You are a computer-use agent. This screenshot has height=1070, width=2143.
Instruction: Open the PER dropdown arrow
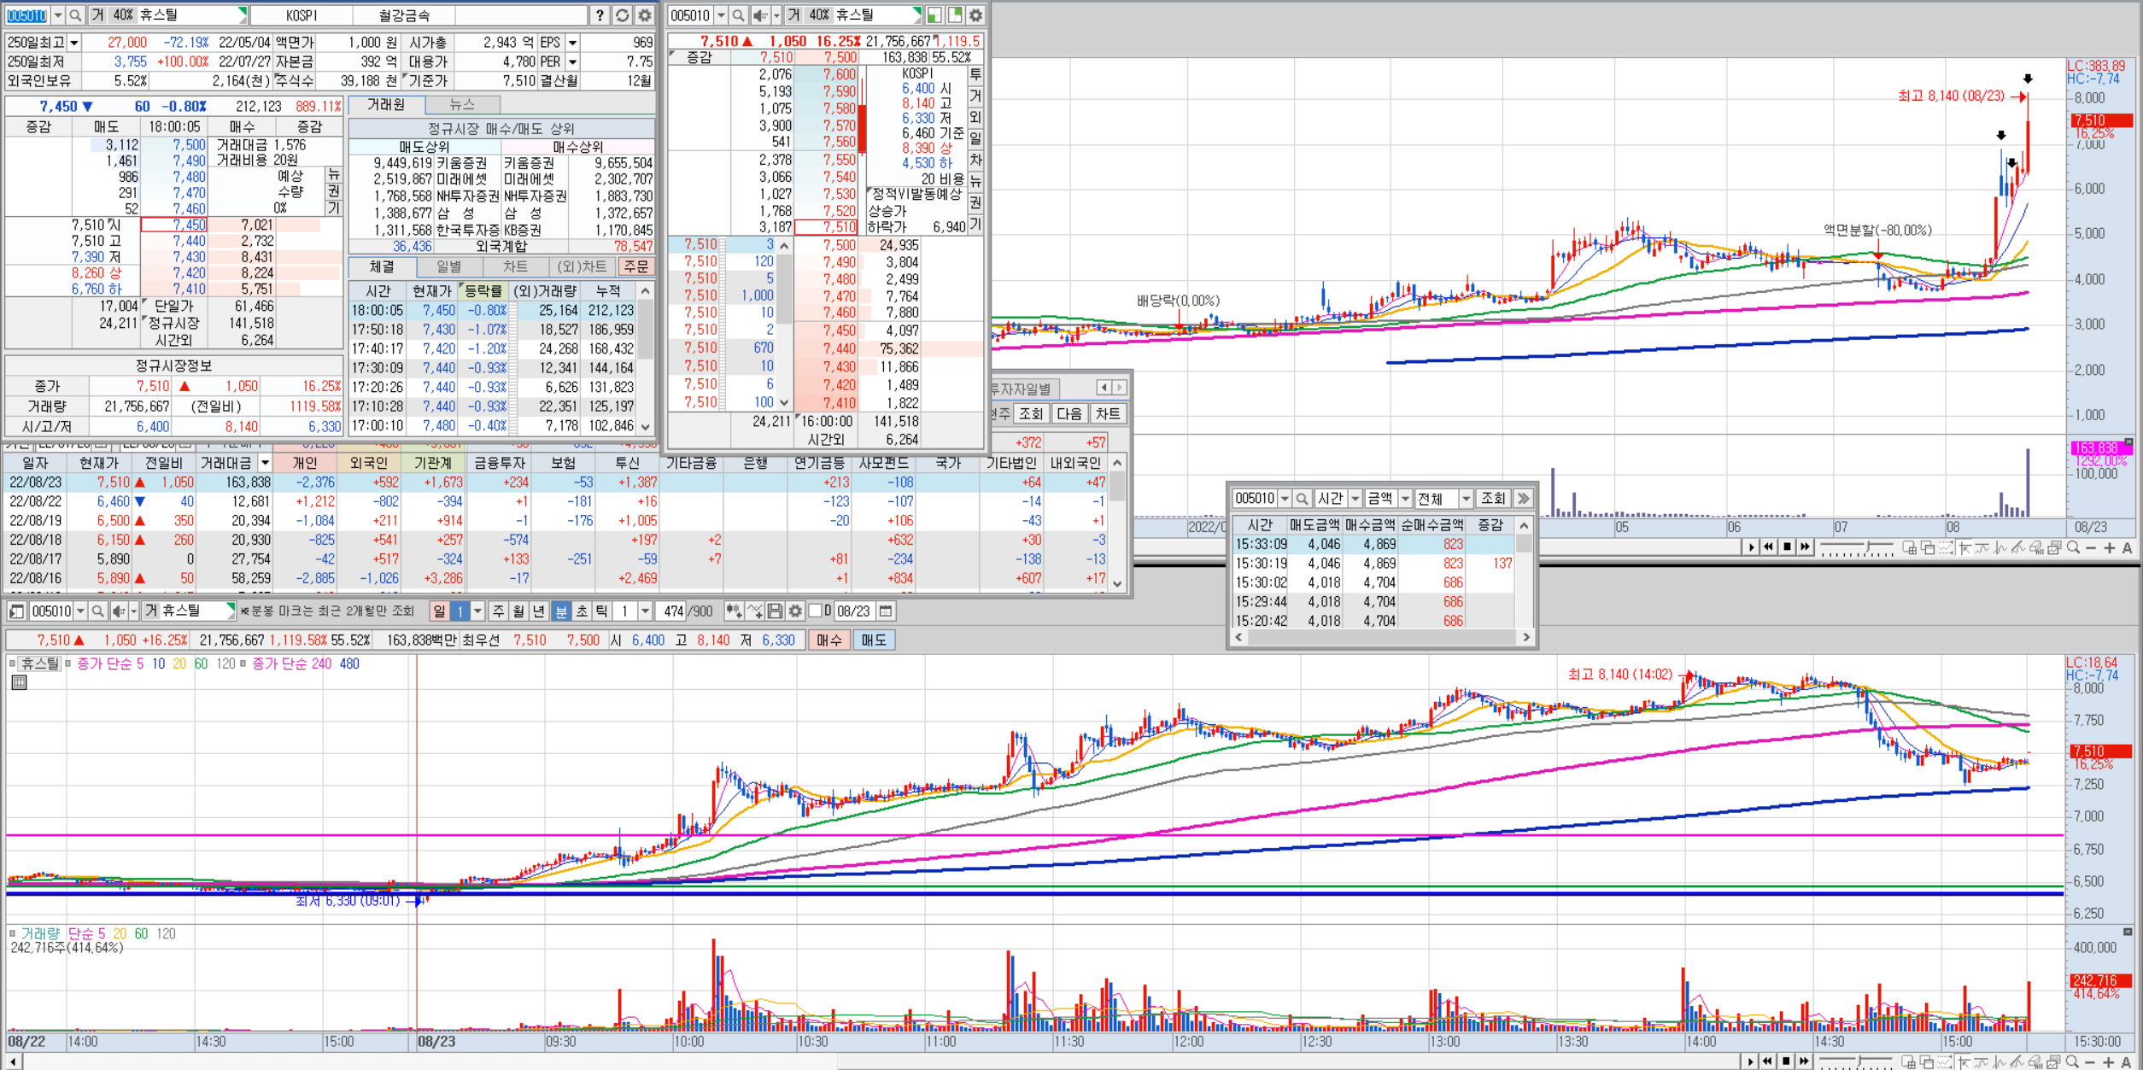pyautogui.click(x=572, y=62)
